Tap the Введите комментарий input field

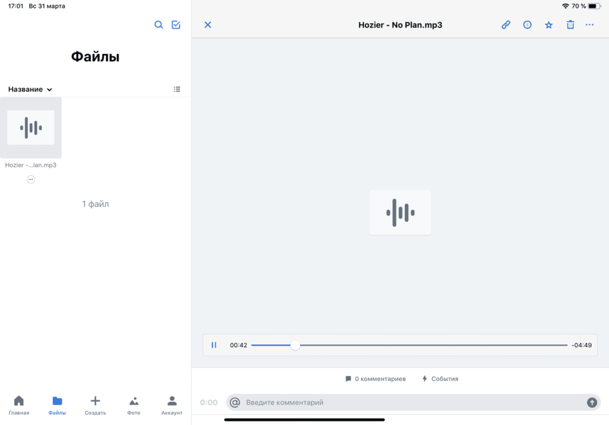(410, 402)
